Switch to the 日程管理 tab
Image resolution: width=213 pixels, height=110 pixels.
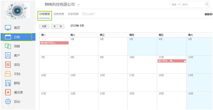pos(45,14)
